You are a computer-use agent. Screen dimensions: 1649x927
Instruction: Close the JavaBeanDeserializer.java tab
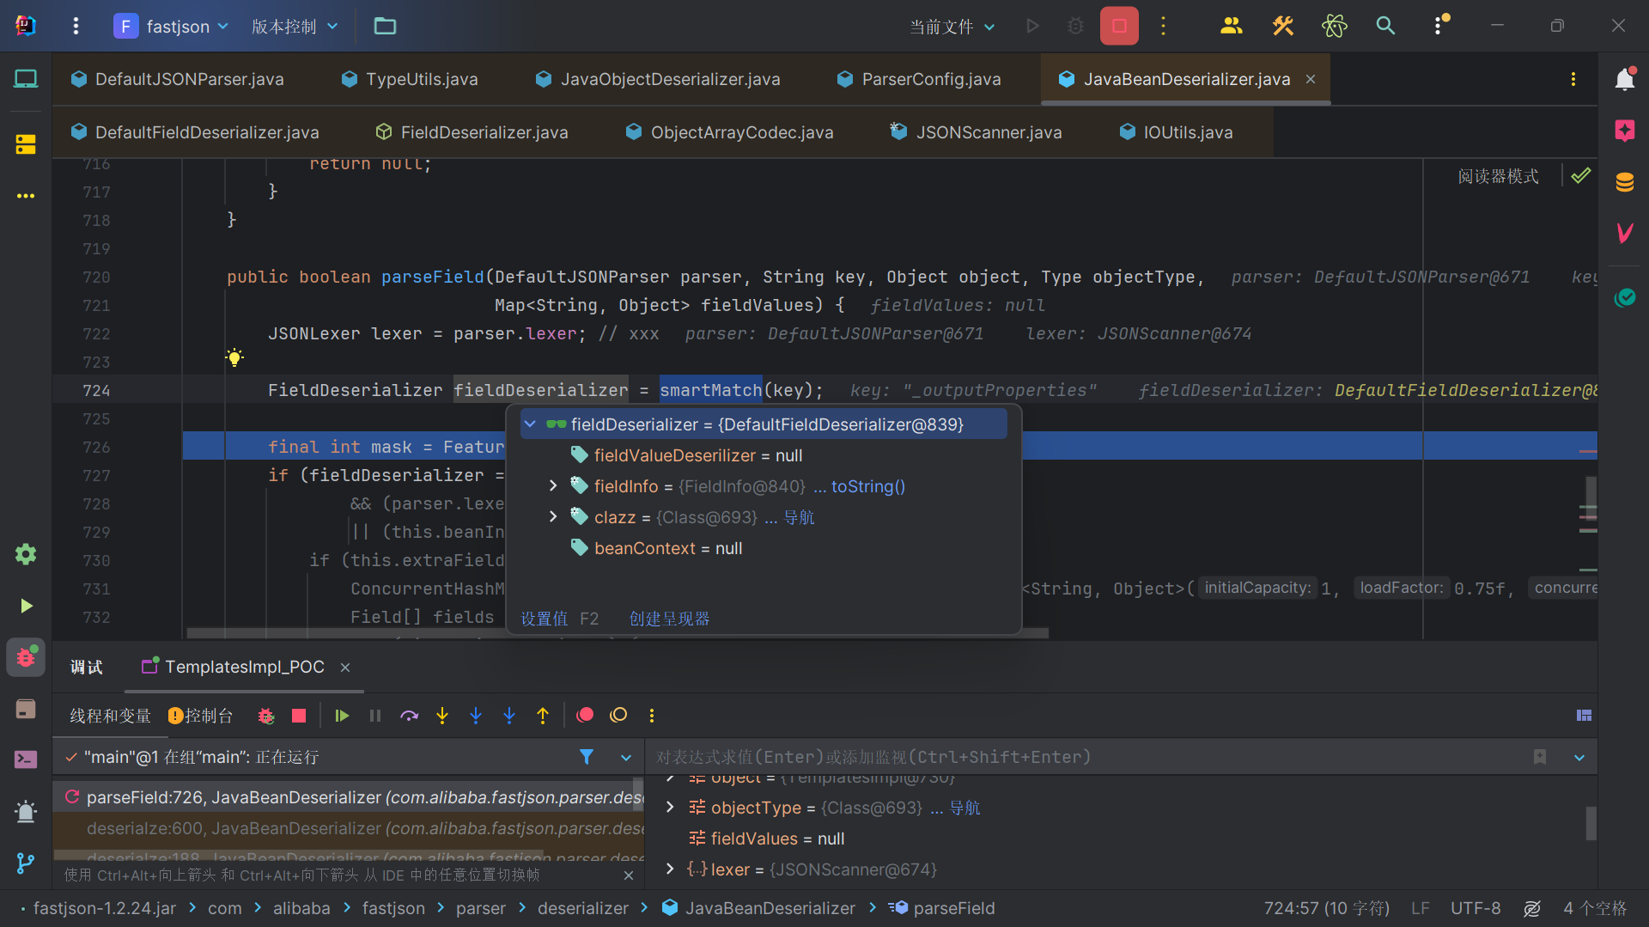pyautogui.click(x=1311, y=79)
